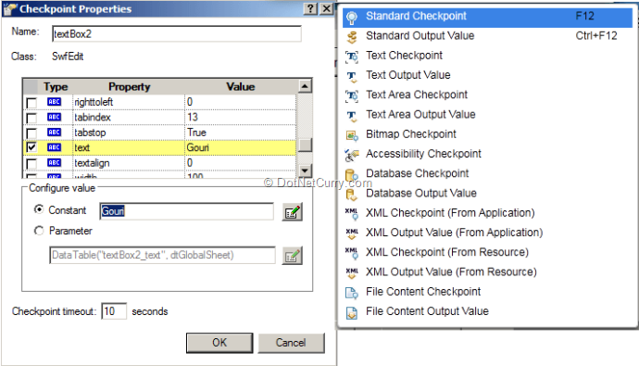Click the Text Output Value icon
The height and width of the screenshot is (366, 639).
click(x=351, y=76)
